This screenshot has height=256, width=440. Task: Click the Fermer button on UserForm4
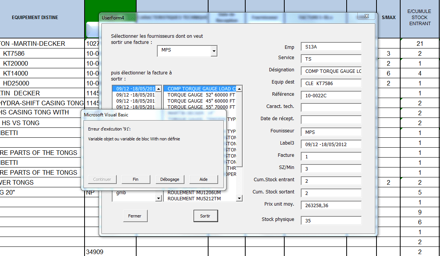point(135,216)
